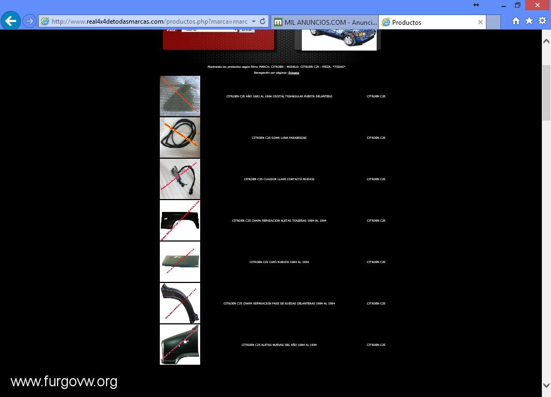
Task: Click the scrollbar up arrow
Action: [x=547, y=41]
